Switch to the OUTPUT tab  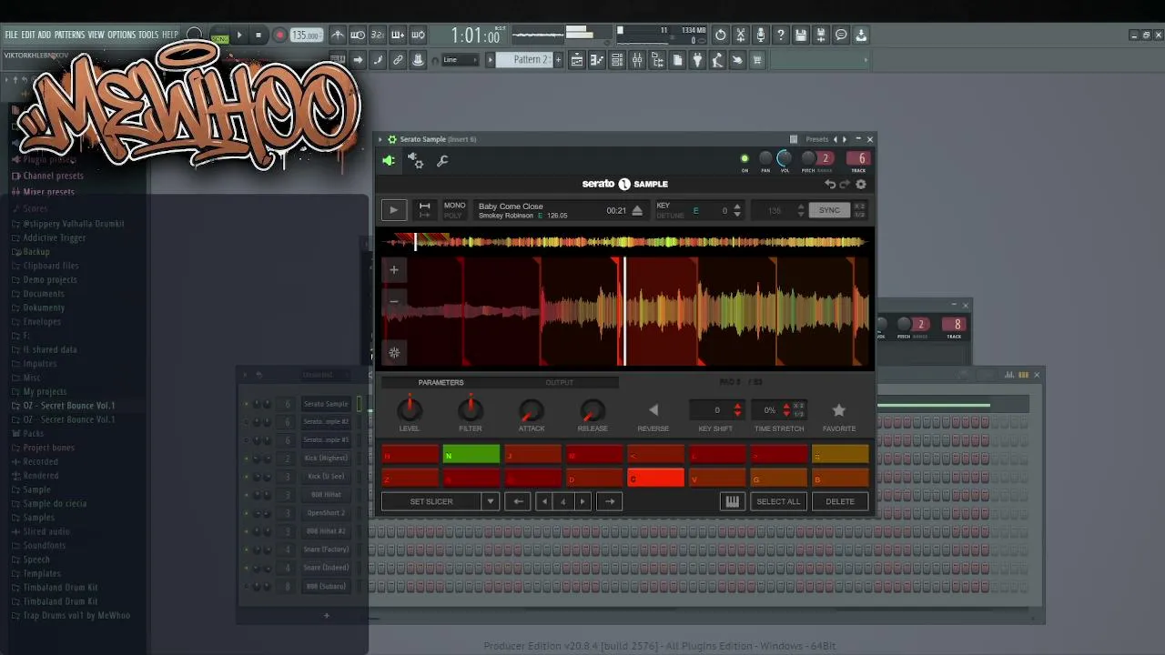coord(559,382)
